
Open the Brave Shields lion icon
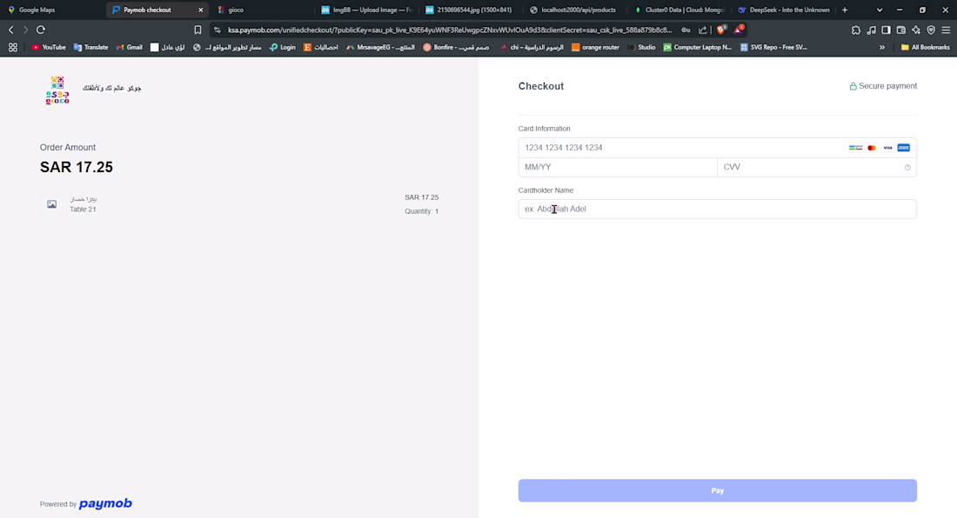(x=721, y=30)
